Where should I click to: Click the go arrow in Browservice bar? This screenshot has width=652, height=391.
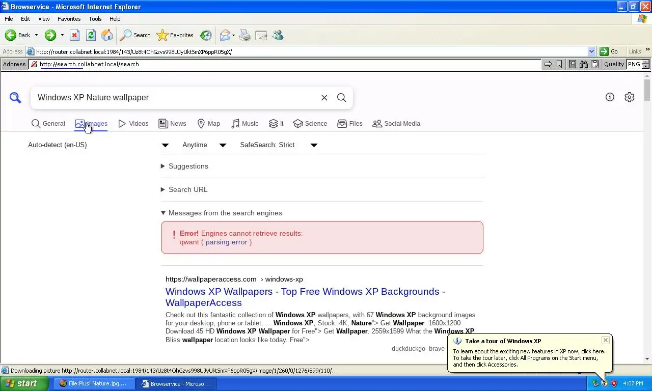[548, 64]
